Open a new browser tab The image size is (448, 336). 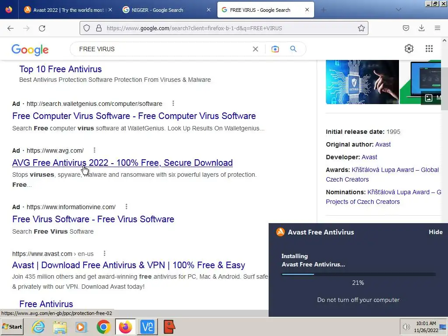tap(324, 10)
